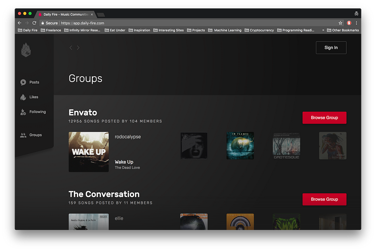Open the Envato group title

tap(83, 113)
